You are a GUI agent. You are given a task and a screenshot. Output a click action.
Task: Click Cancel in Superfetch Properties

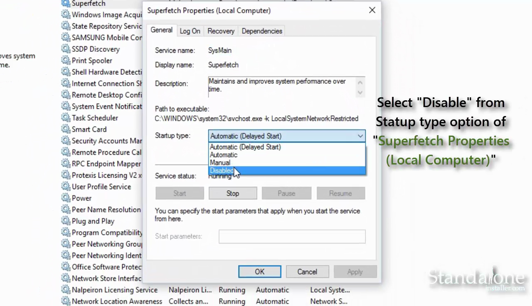[x=307, y=272]
